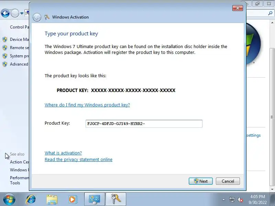Click the Windows Activation keys icon in title
This screenshot has height=206, width=275.
point(47,17)
